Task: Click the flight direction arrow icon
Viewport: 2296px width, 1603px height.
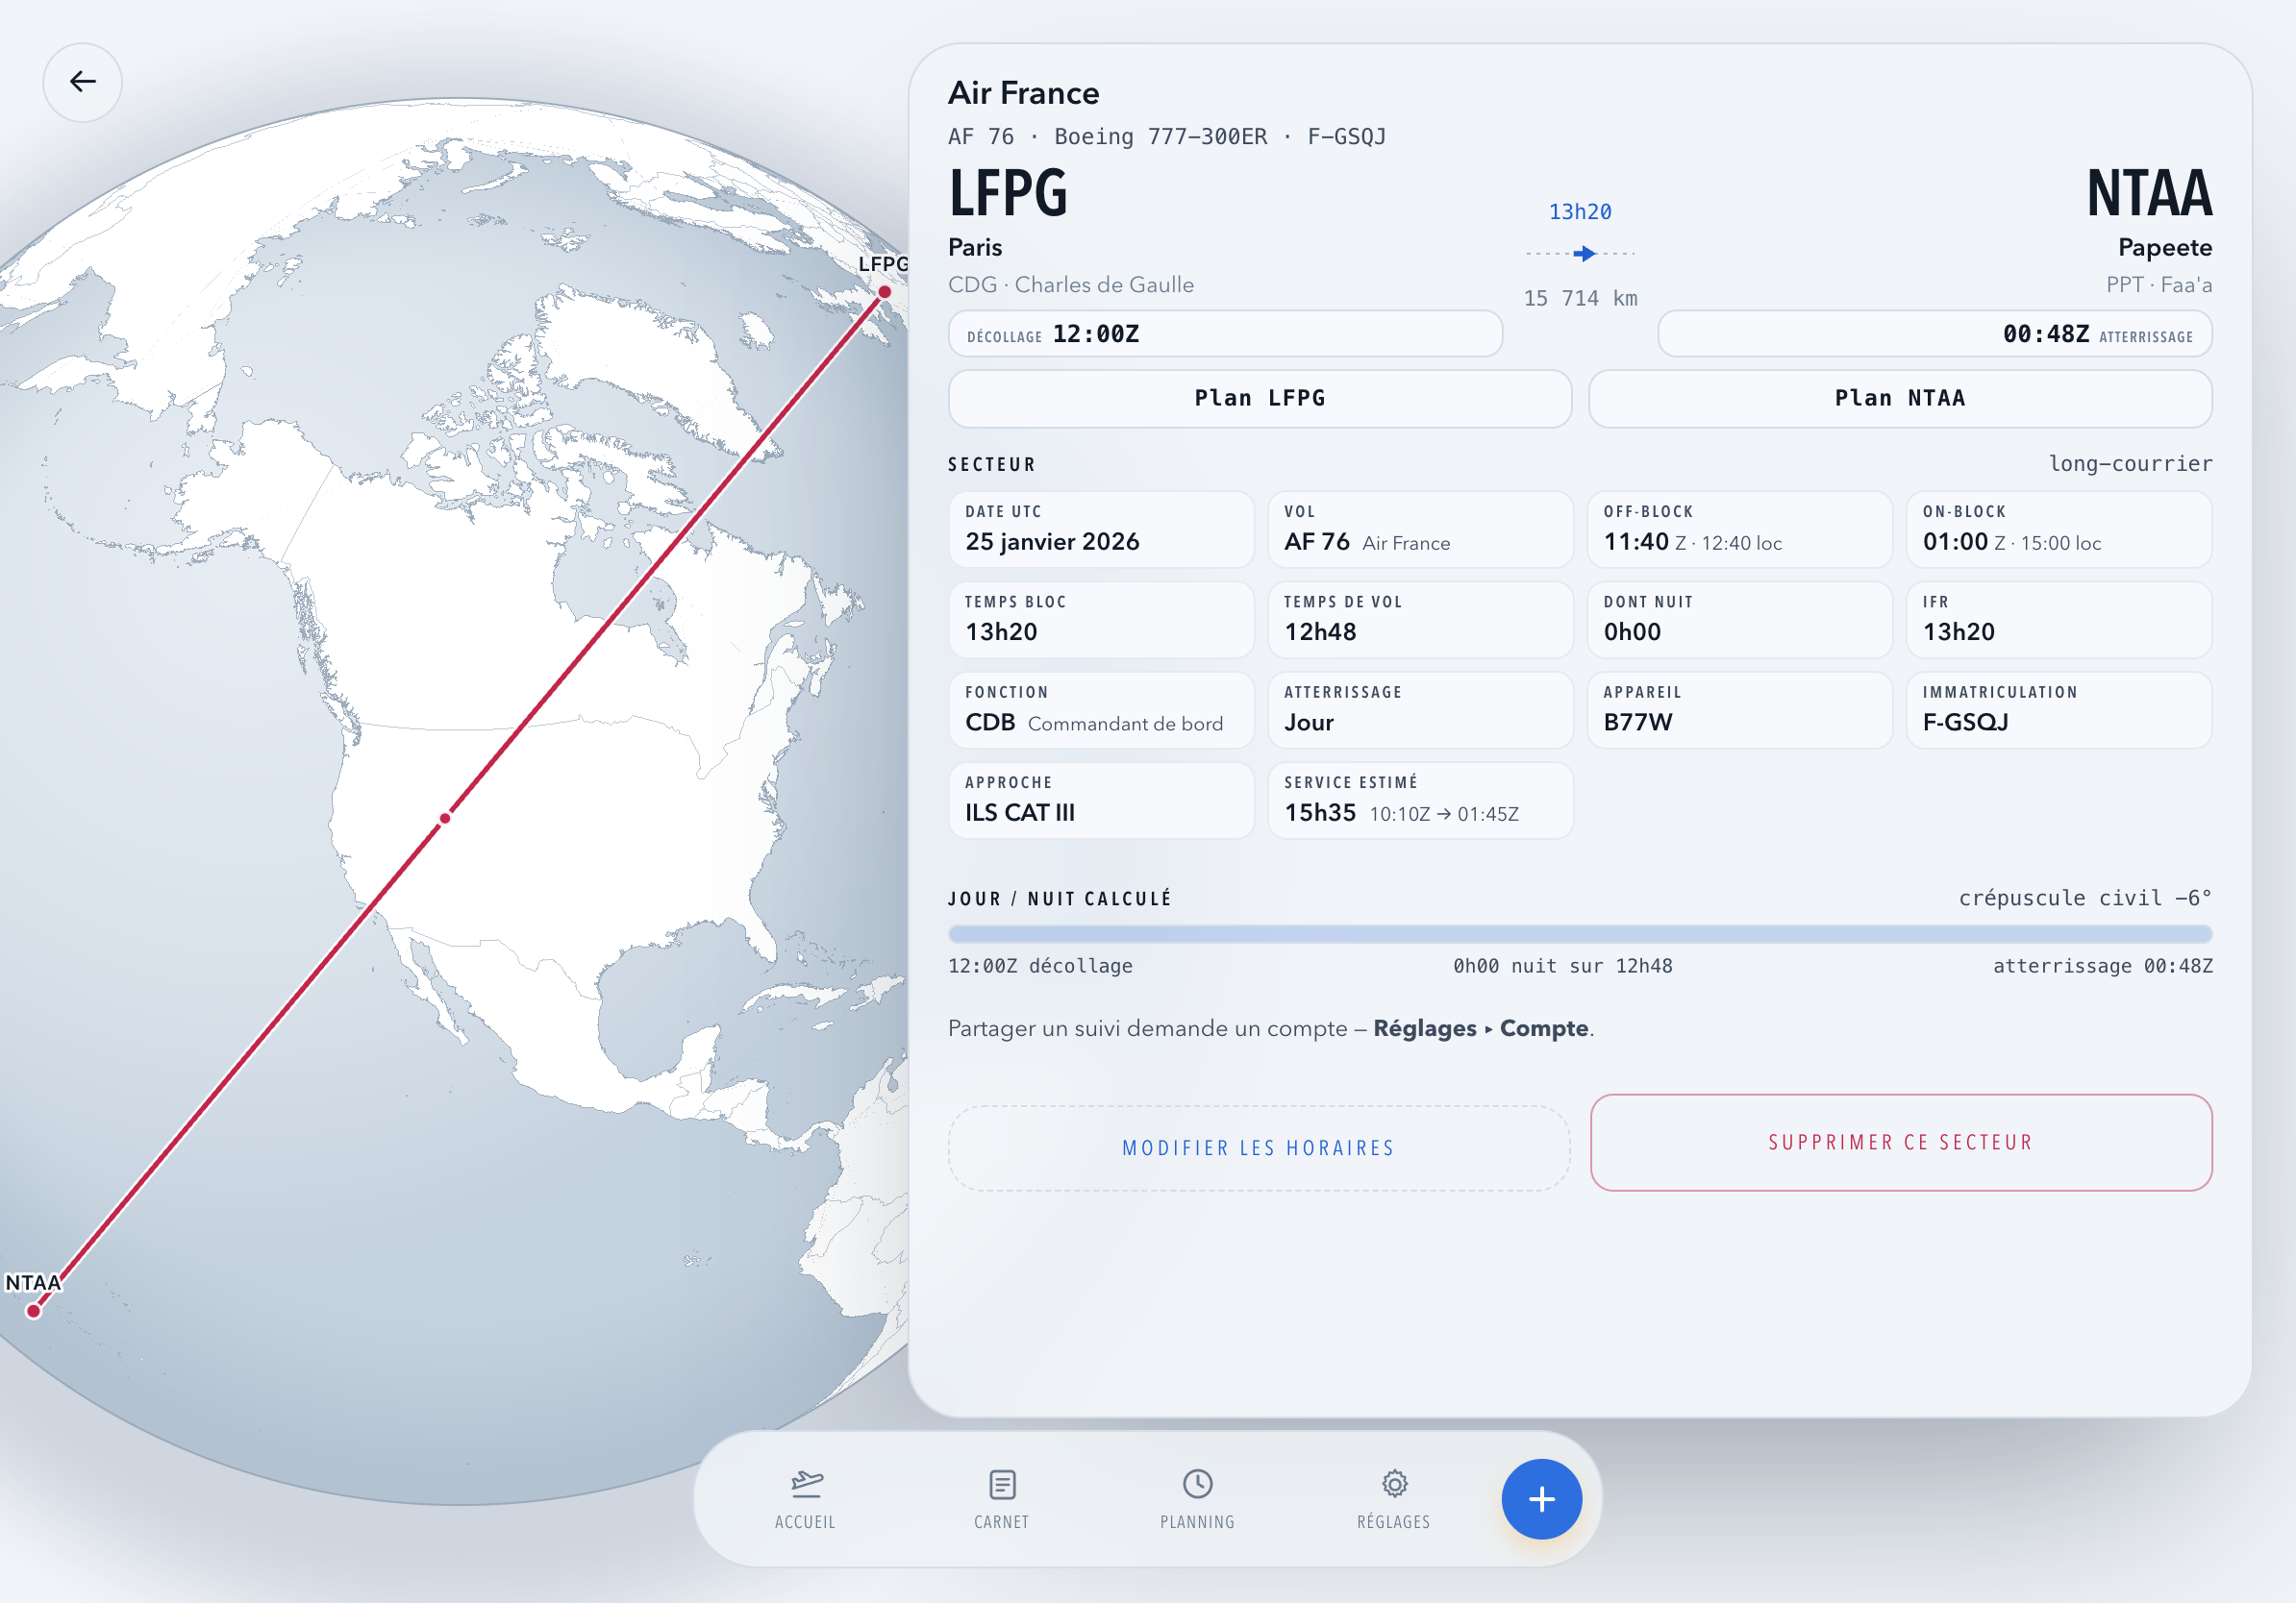Action: coord(1584,254)
